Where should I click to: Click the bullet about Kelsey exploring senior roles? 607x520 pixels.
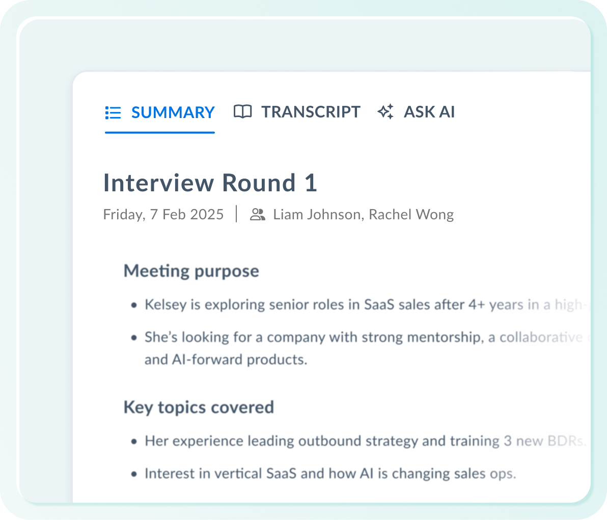pos(356,305)
